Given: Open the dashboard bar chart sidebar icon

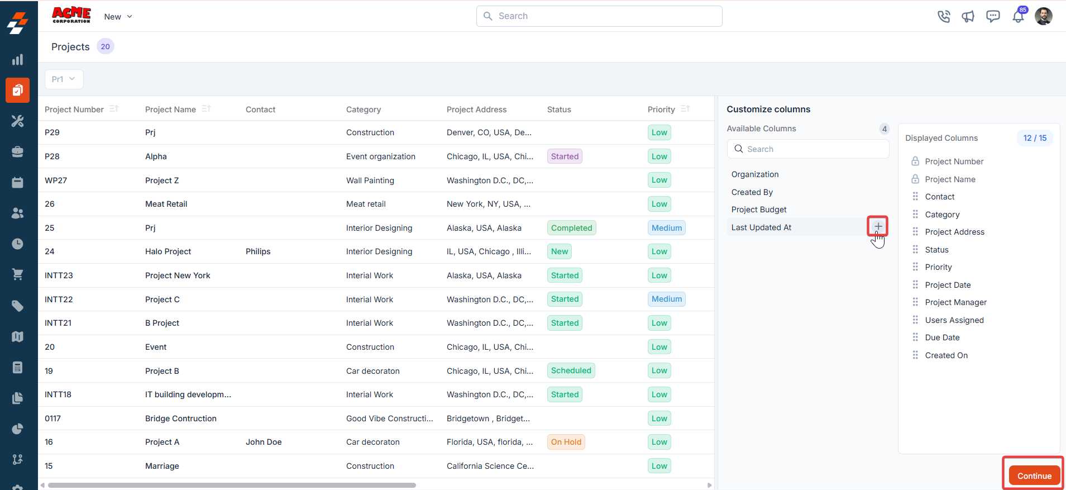Looking at the screenshot, I should pyautogui.click(x=18, y=60).
